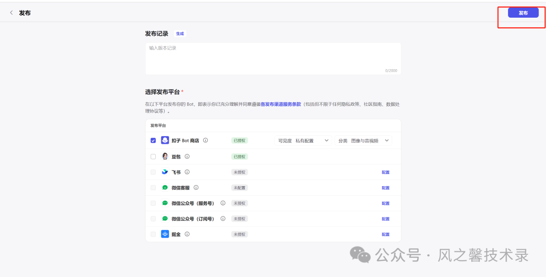The image size is (546, 277).
Task: Click 未授权 badge in the 飞书 row
Action: tap(240, 172)
